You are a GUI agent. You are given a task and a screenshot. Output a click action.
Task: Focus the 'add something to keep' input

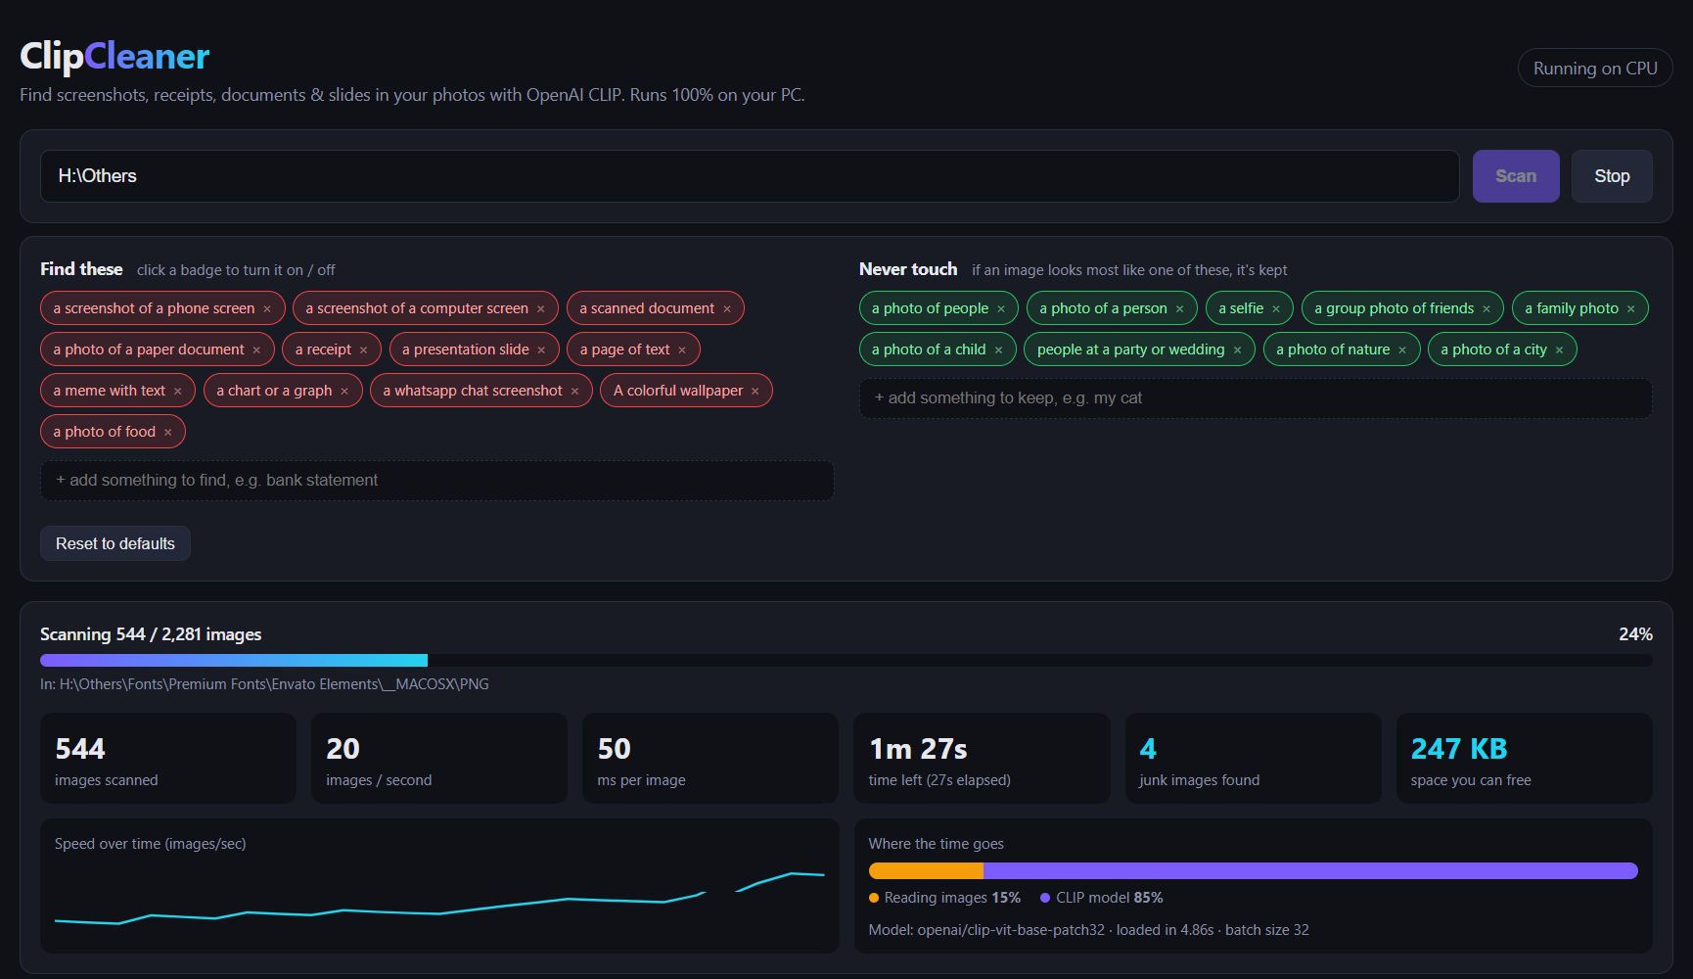[1256, 398]
